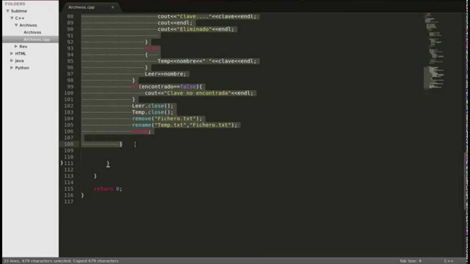Click line number 117 in the gutter
Viewport: 470px width, 264px height.
(x=69, y=202)
